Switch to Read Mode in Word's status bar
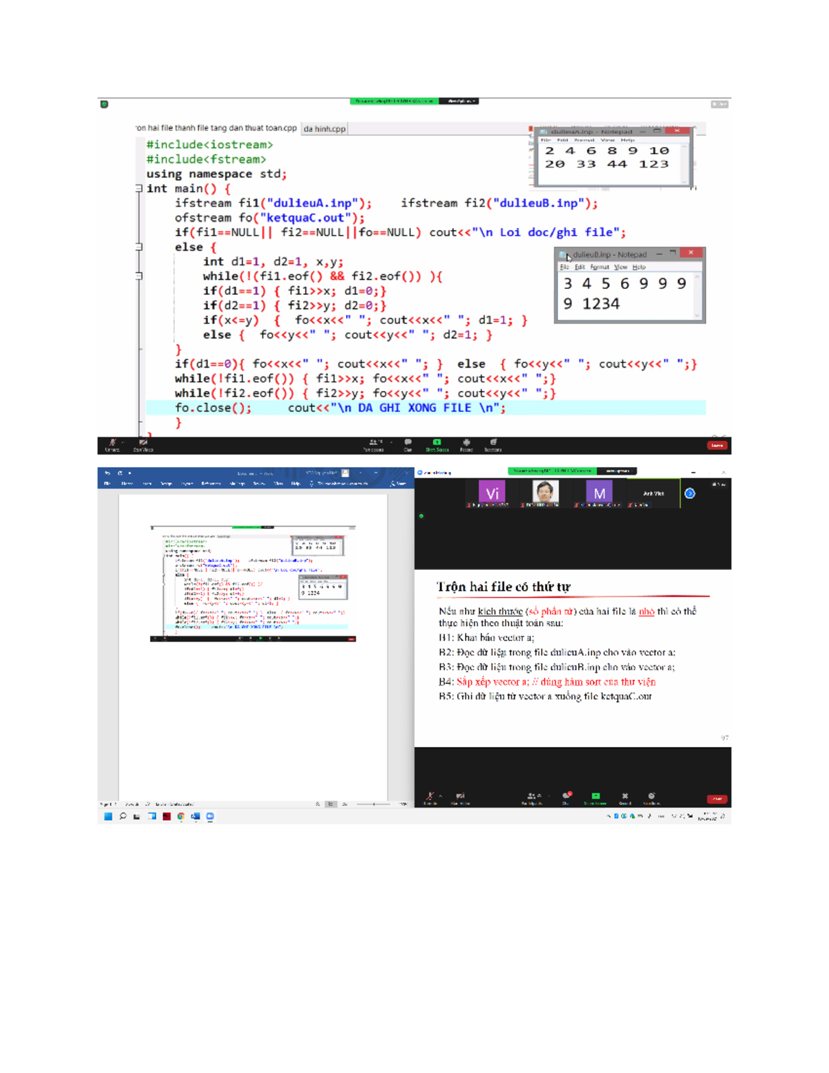 (316, 804)
